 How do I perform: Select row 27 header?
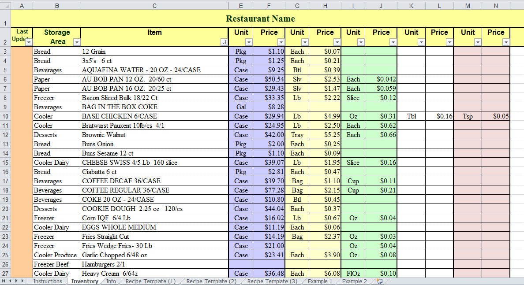(x=5, y=273)
